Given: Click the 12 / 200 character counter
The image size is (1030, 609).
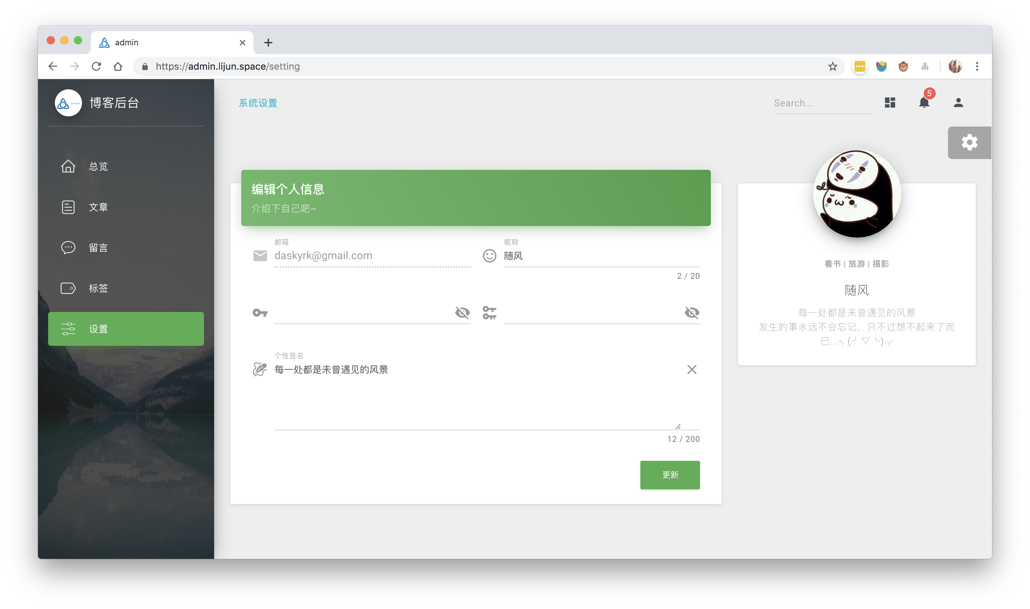Looking at the screenshot, I should pos(683,439).
